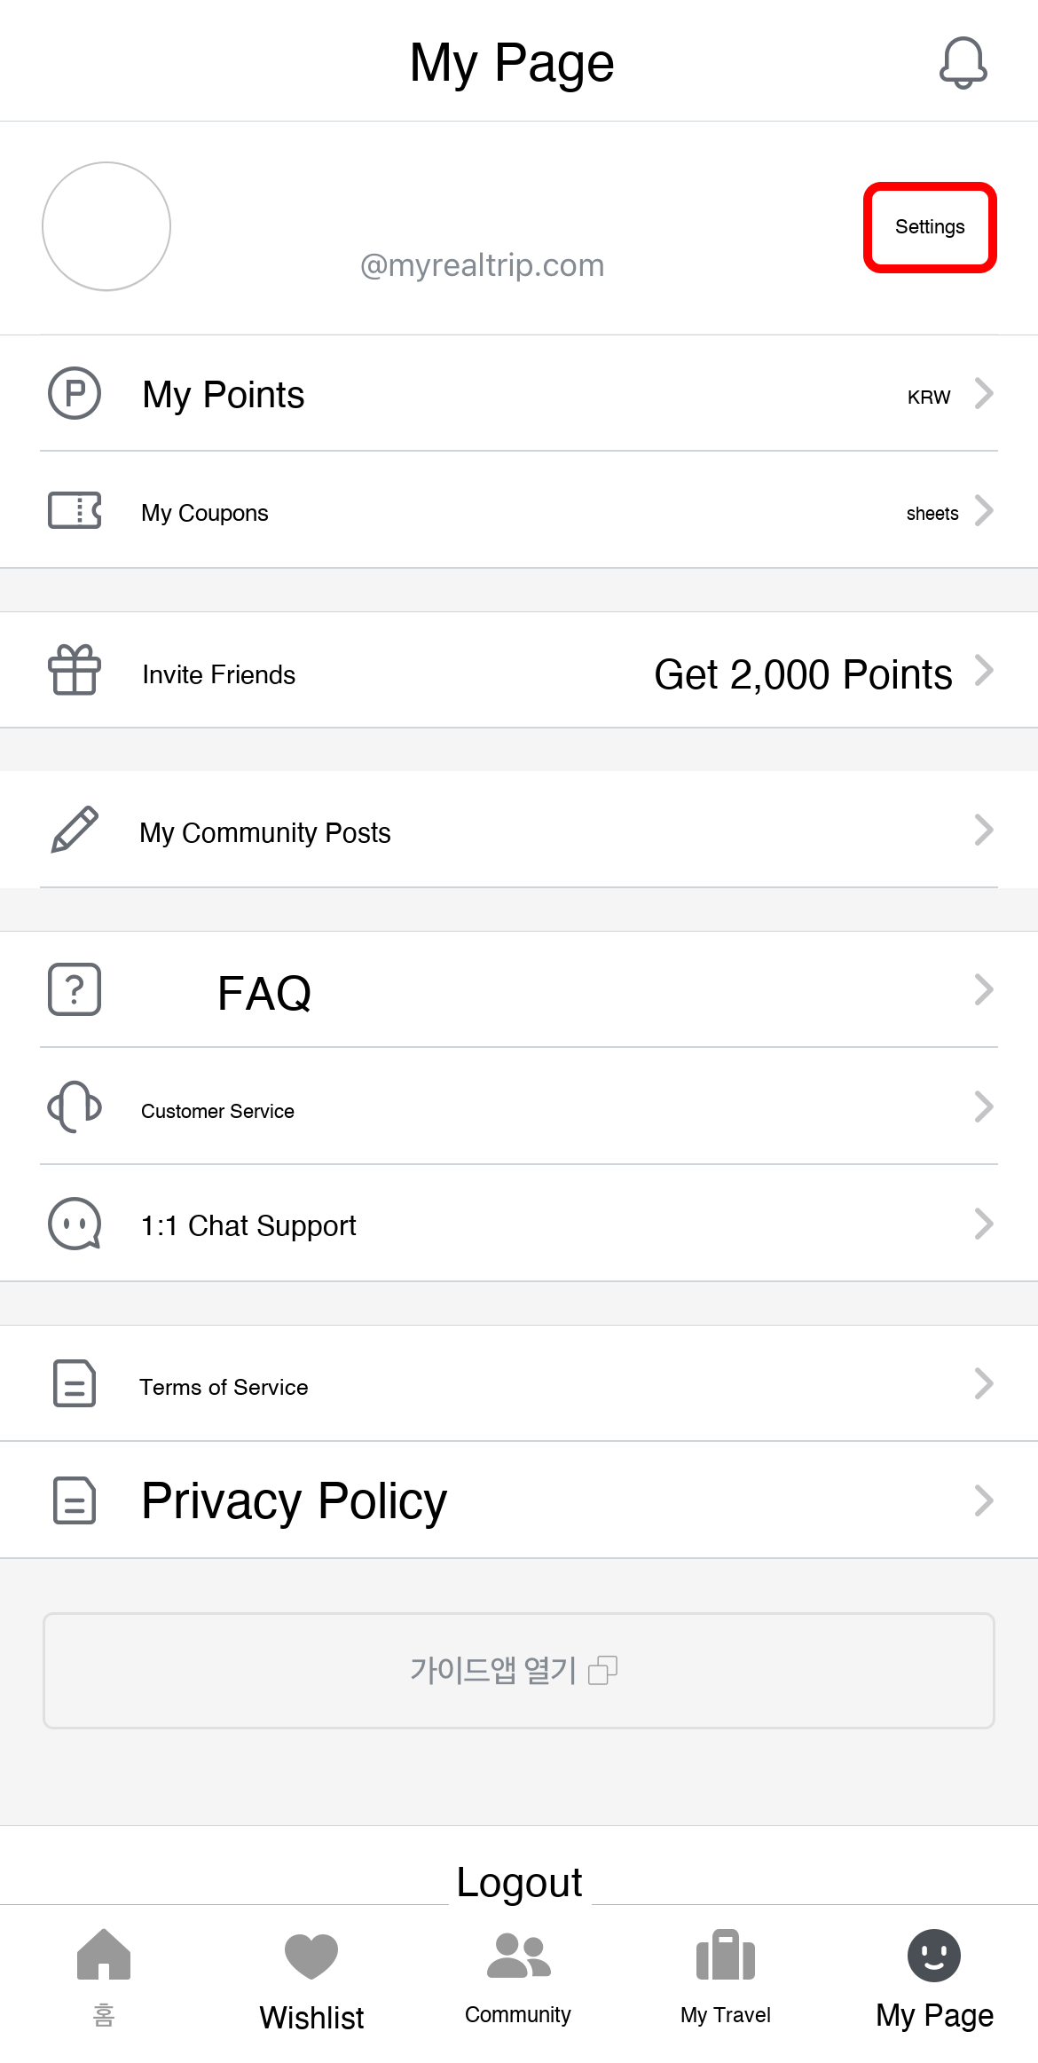Screen dimensions: 1038x2063
Task: Tap the profile avatar circle
Action: pyautogui.click(x=106, y=226)
